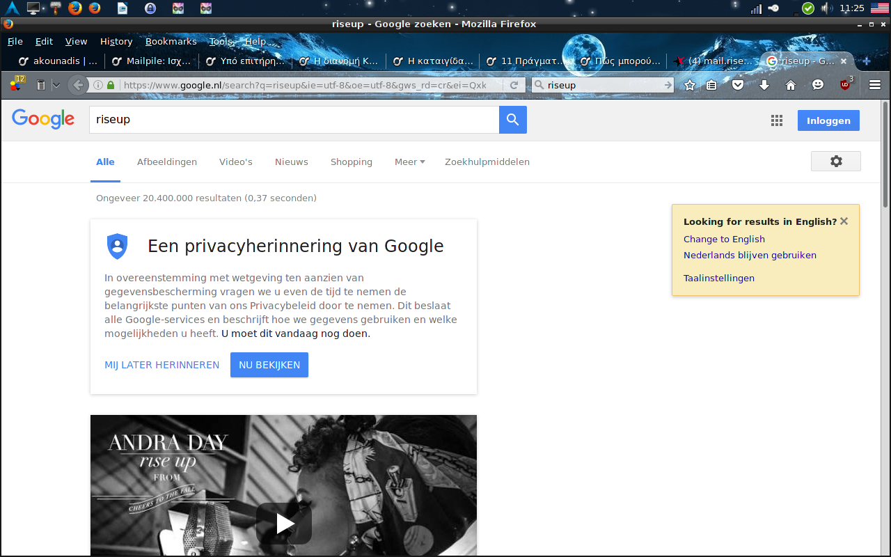Click the Inloggen button
Image resolution: width=891 pixels, height=557 pixels.
point(828,120)
